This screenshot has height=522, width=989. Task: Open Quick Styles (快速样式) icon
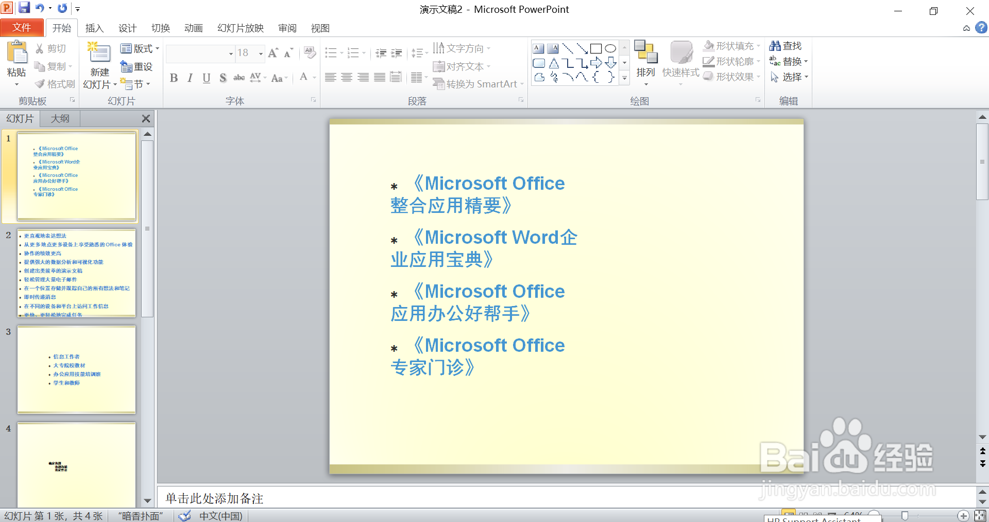[x=681, y=53]
